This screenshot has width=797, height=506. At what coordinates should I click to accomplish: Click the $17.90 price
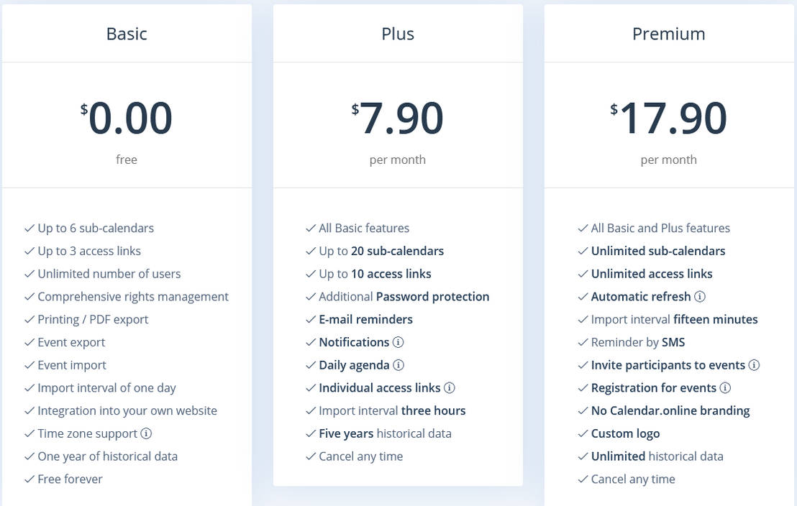pos(668,118)
